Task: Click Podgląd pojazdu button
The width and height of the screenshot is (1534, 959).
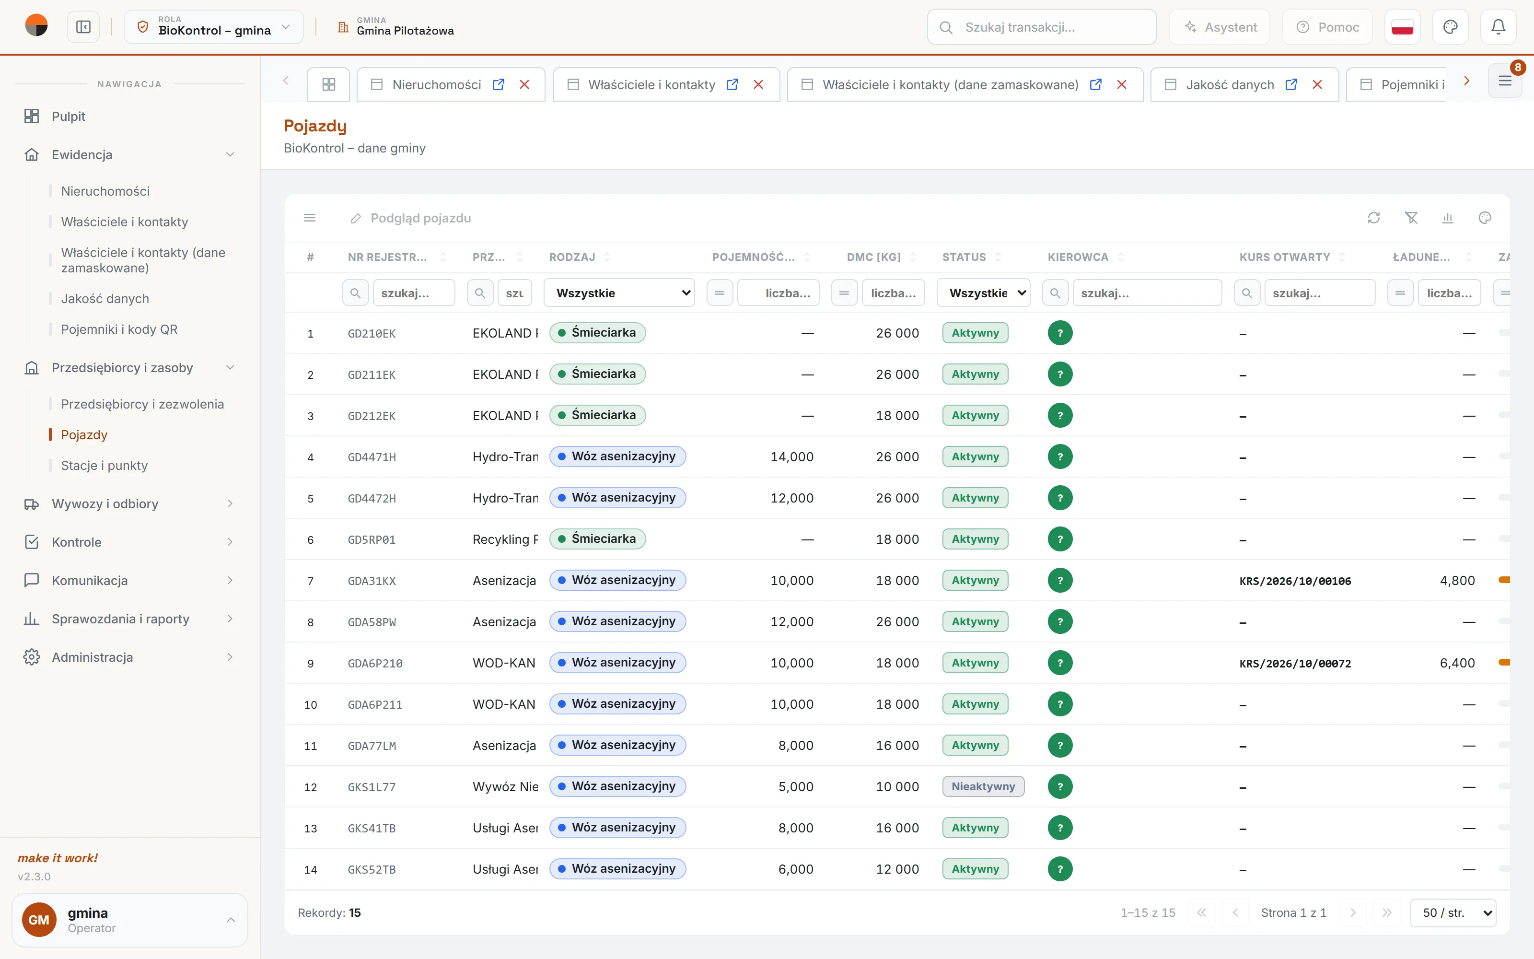Action: (410, 218)
